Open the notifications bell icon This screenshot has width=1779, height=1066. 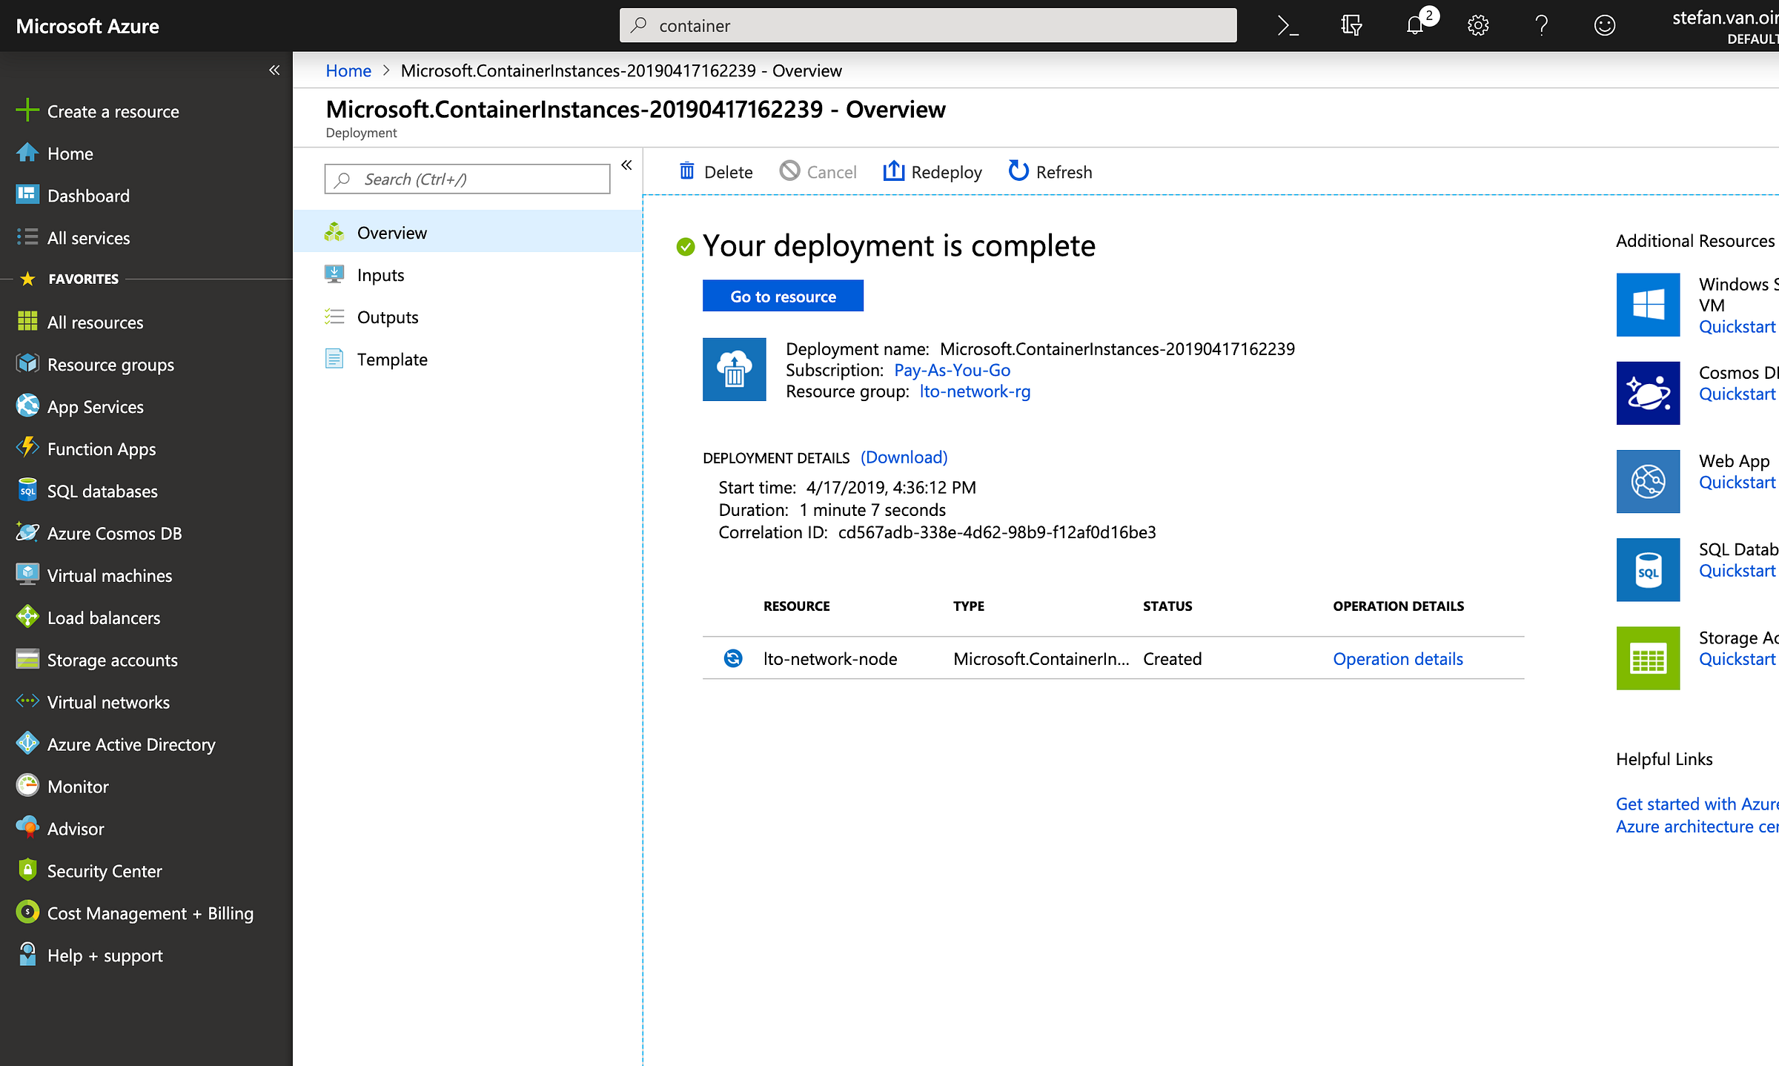tap(1415, 26)
